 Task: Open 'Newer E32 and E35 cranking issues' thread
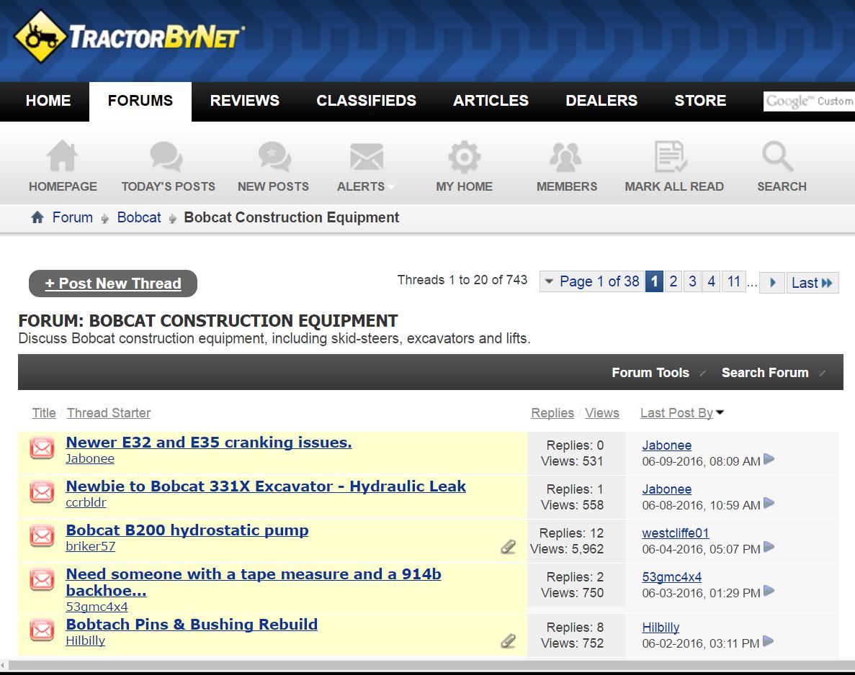click(209, 443)
